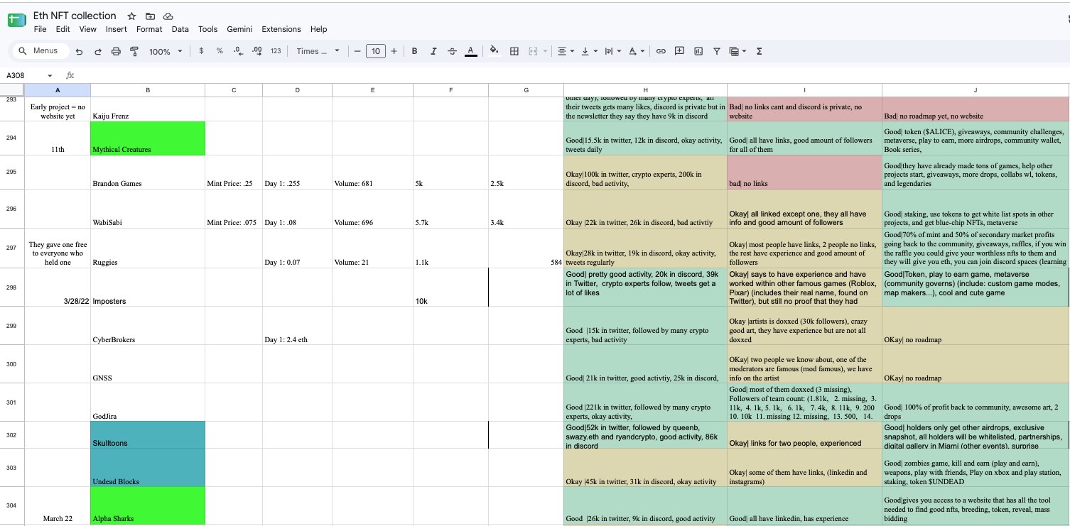The image size is (1070, 526).
Task: Decrease decimal places
Action: click(238, 51)
